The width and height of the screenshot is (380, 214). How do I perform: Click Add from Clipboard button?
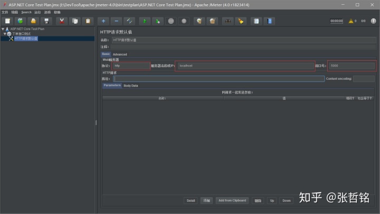[x=232, y=201]
